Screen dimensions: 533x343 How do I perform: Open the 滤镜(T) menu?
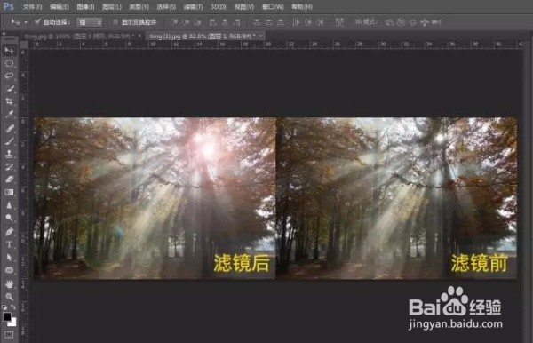pos(193,6)
